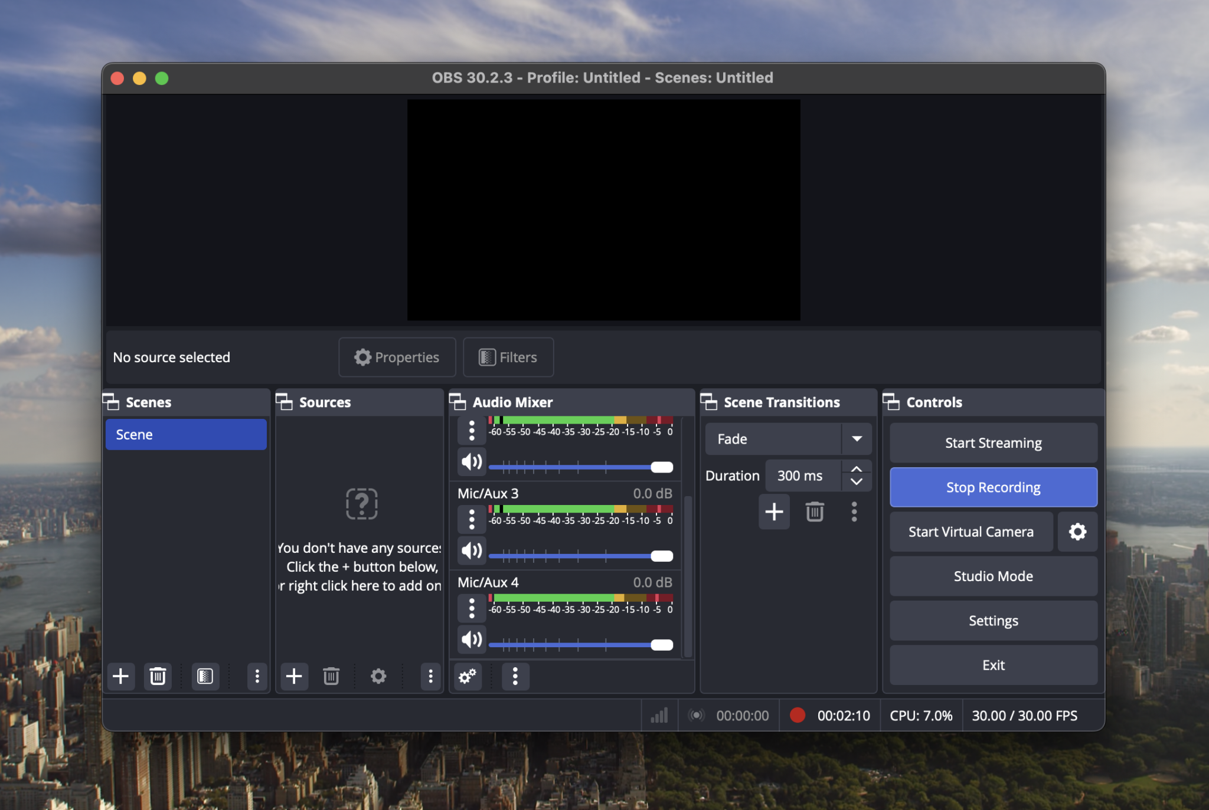Open Audio Mixer advanced properties gear icon
This screenshot has height=810, width=1209.
(467, 676)
